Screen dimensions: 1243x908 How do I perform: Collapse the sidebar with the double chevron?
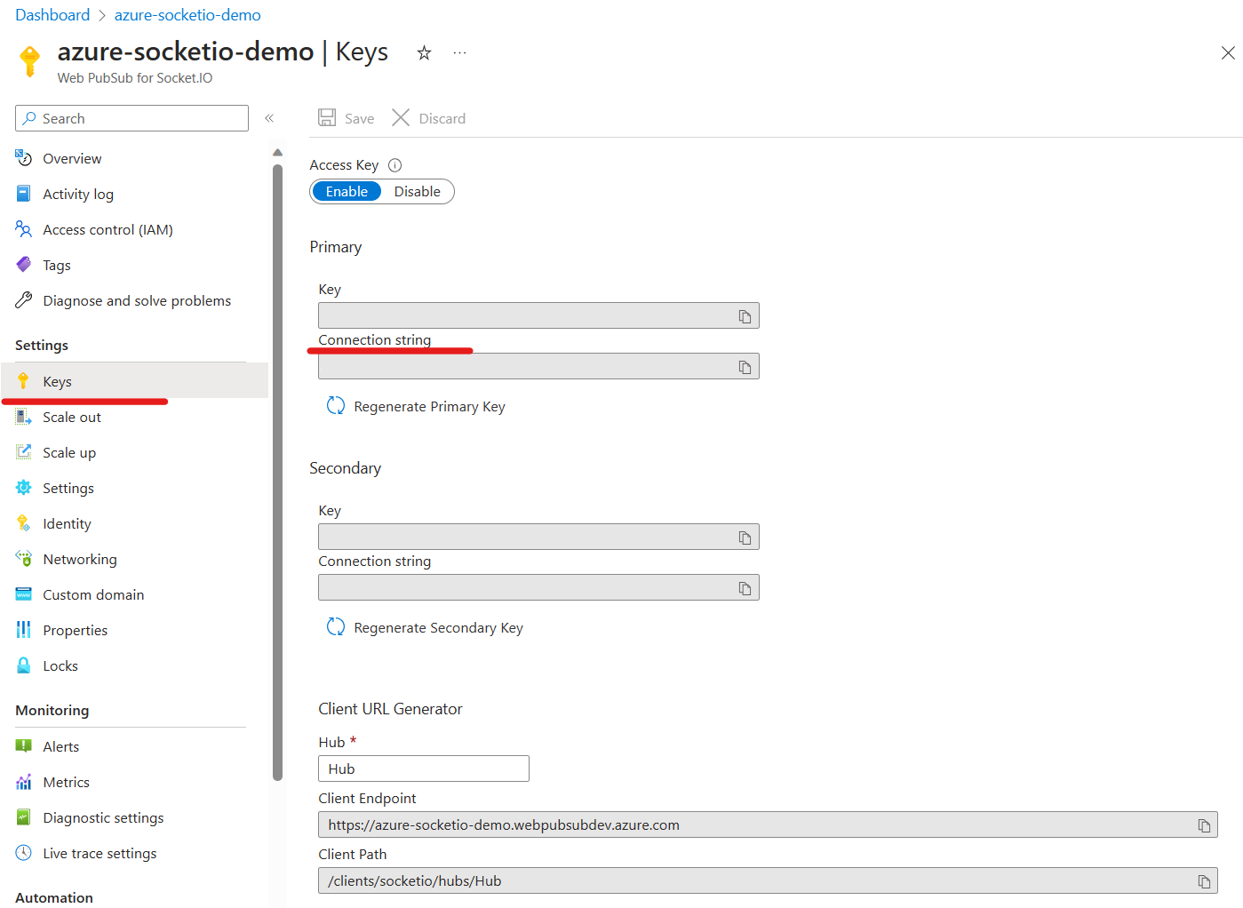[x=269, y=116]
